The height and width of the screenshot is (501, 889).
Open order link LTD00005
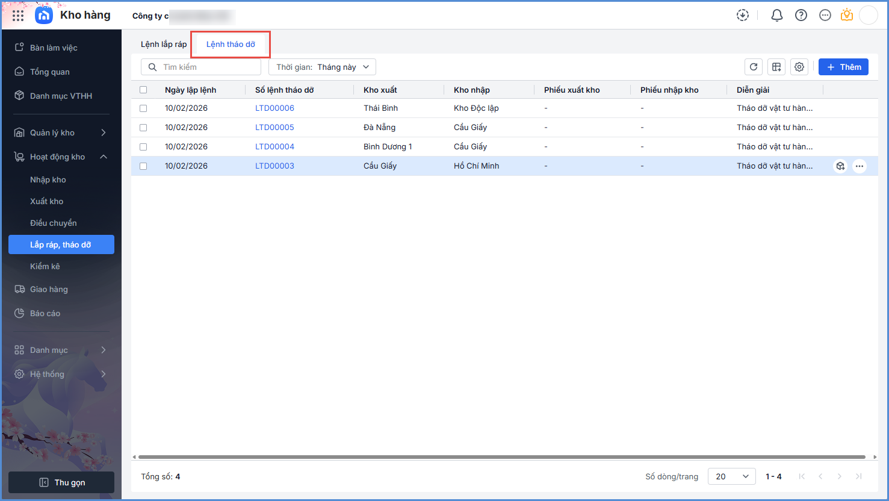pos(274,128)
